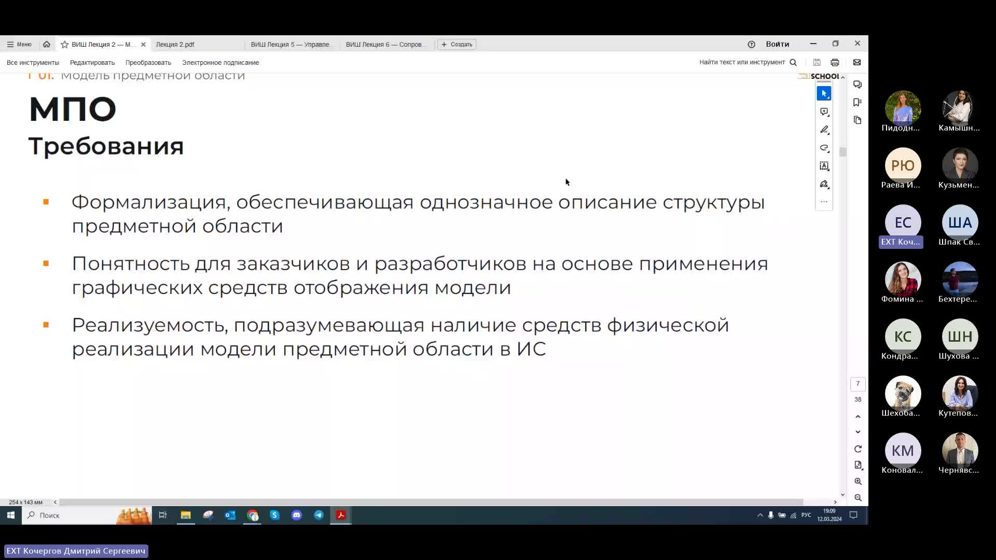The image size is (996, 560).
Task: Open the page display fit options
Action: click(858, 465)
